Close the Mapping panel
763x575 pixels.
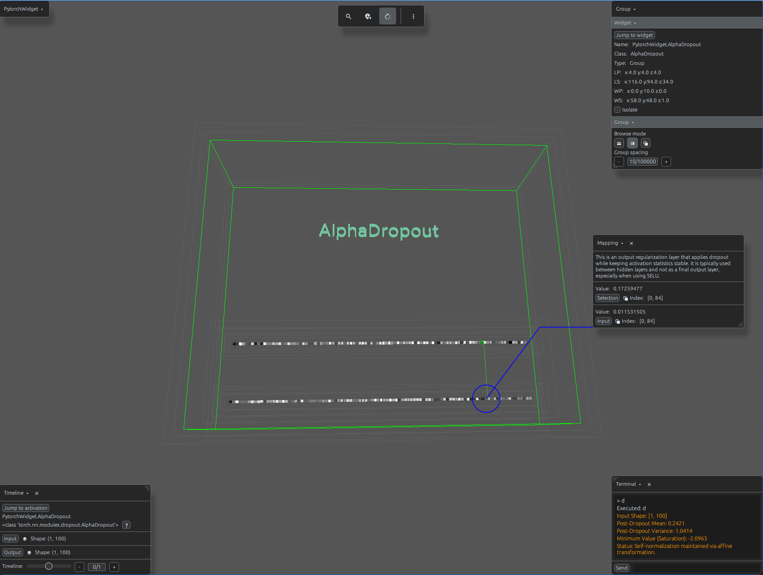[632, 243]
